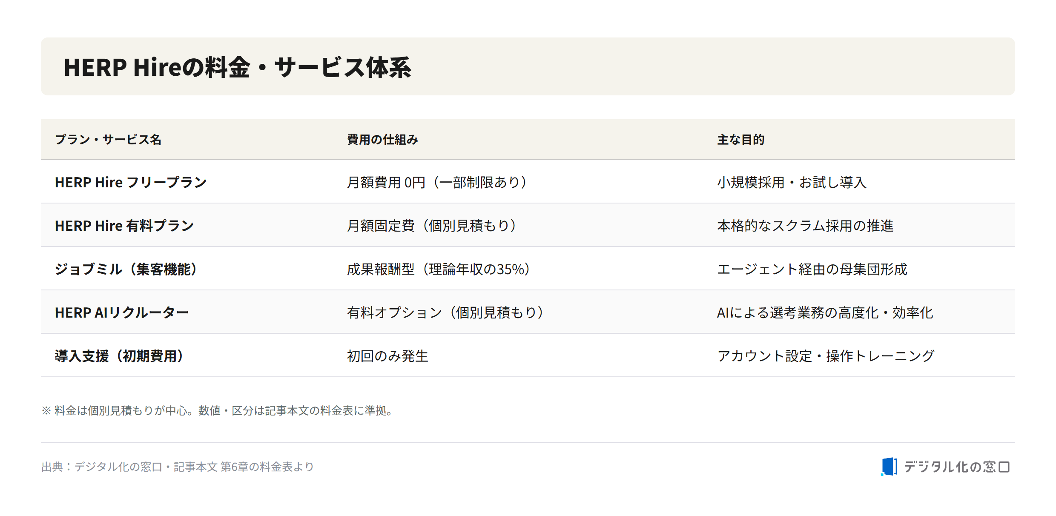Click the blue book logo icon
This screenshot has height=516, width=1056.
889,467
